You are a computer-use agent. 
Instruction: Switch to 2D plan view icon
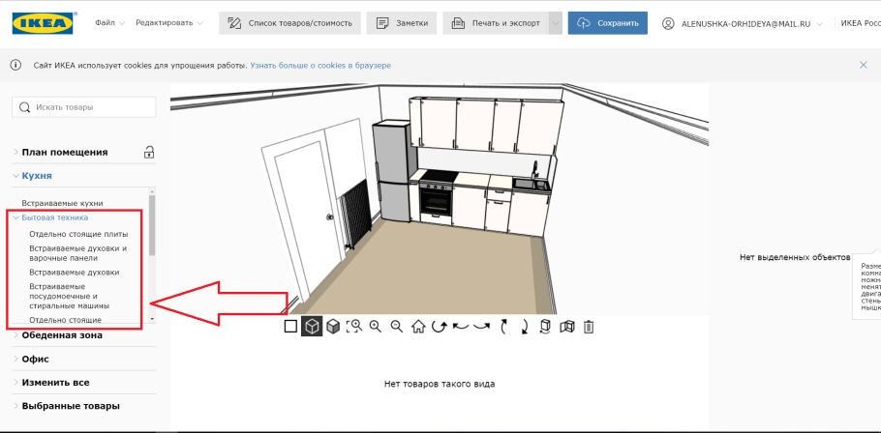tap(290, 327)
